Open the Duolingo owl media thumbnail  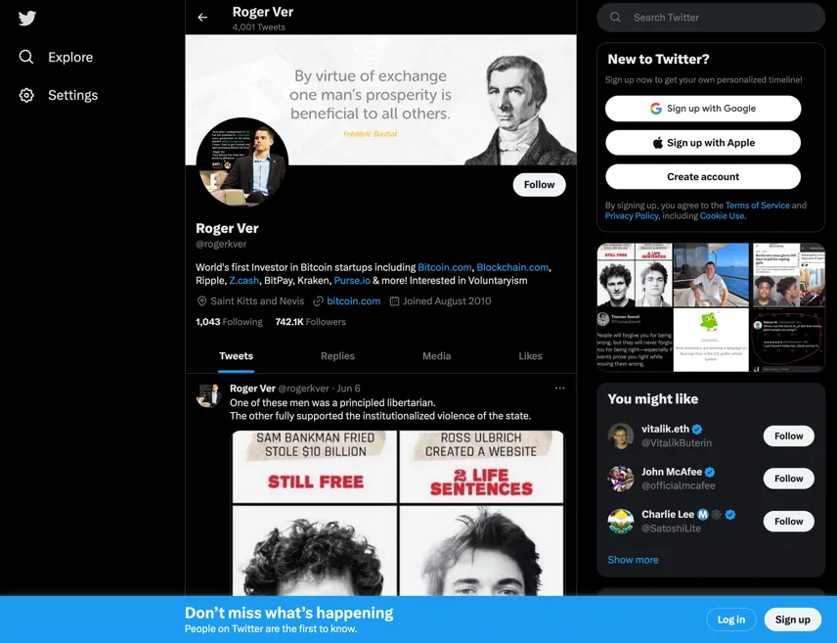(x=711, y=340)
